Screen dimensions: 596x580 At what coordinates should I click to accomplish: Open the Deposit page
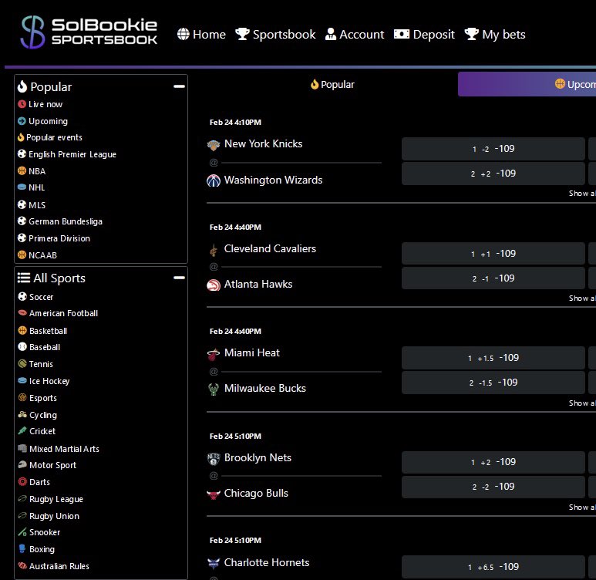[424, 34]
